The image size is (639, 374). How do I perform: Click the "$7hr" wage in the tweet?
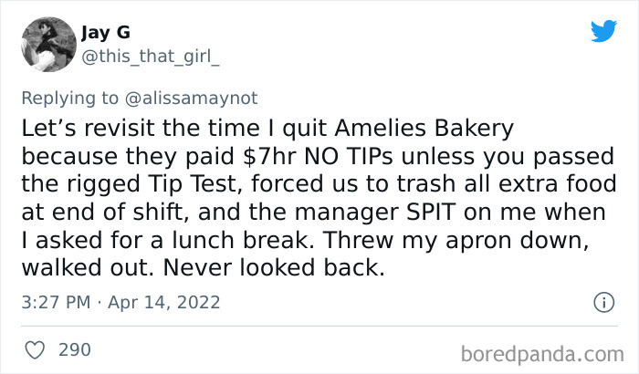pyautogui.click(x=269, y=157)
